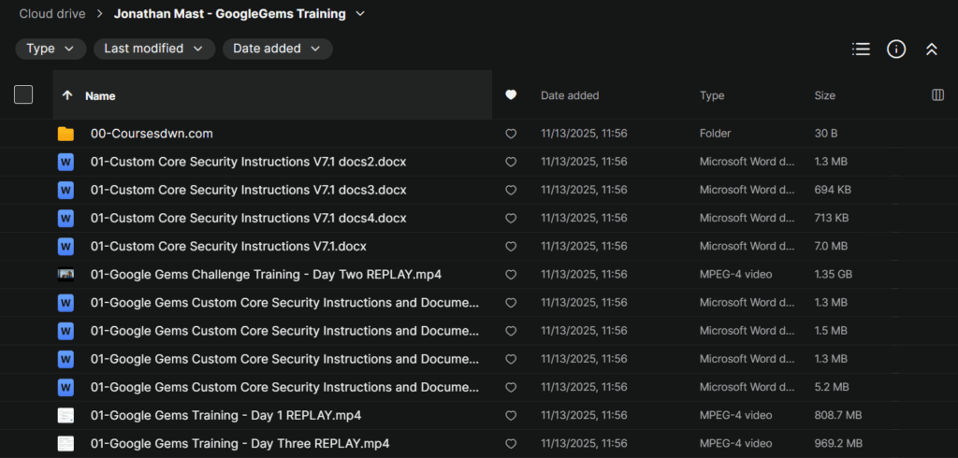Click Word icon for V7.1 docs2.docx
The width and height of the screenshot is (958, 458).
click(65, 162)
